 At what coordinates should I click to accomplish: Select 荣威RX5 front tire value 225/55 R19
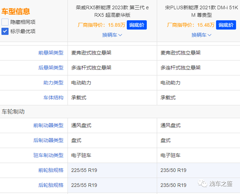(x=84, y=170)
